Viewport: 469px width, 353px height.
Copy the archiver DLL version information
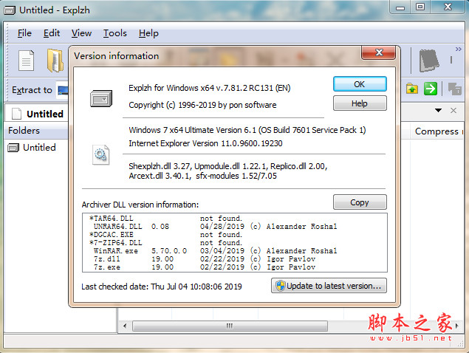pyautogui.click(x=360, y=202)
